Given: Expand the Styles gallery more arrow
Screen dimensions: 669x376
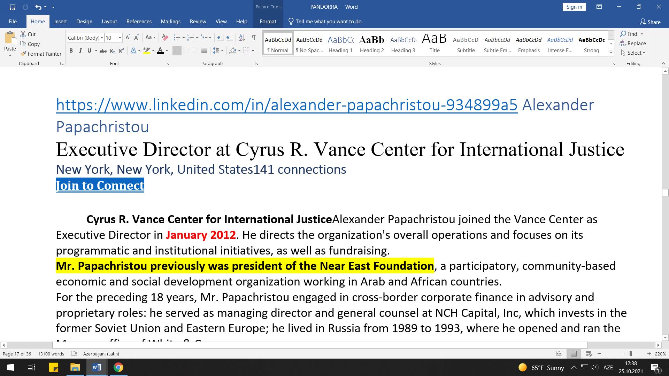Looking at the screenshot, I should point(611,53).
